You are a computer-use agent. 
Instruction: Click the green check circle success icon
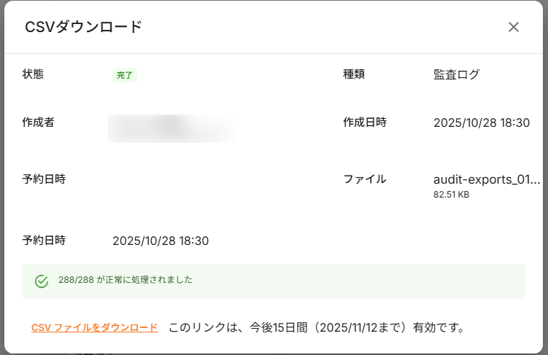pos(42,281)
